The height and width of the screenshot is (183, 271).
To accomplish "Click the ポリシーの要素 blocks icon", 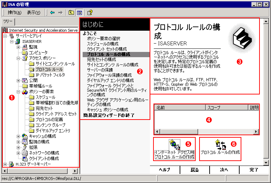I will [25, 92].
